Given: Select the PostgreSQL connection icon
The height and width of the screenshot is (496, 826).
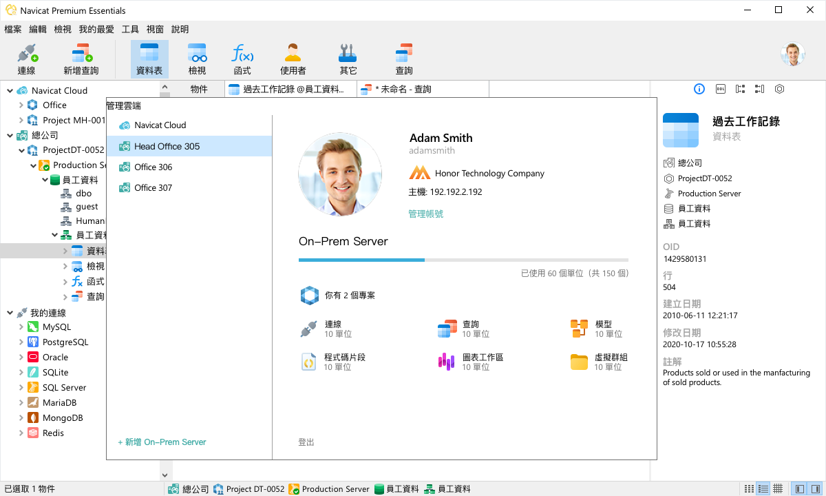Looking at the screenshot, I should pos(32,342).
